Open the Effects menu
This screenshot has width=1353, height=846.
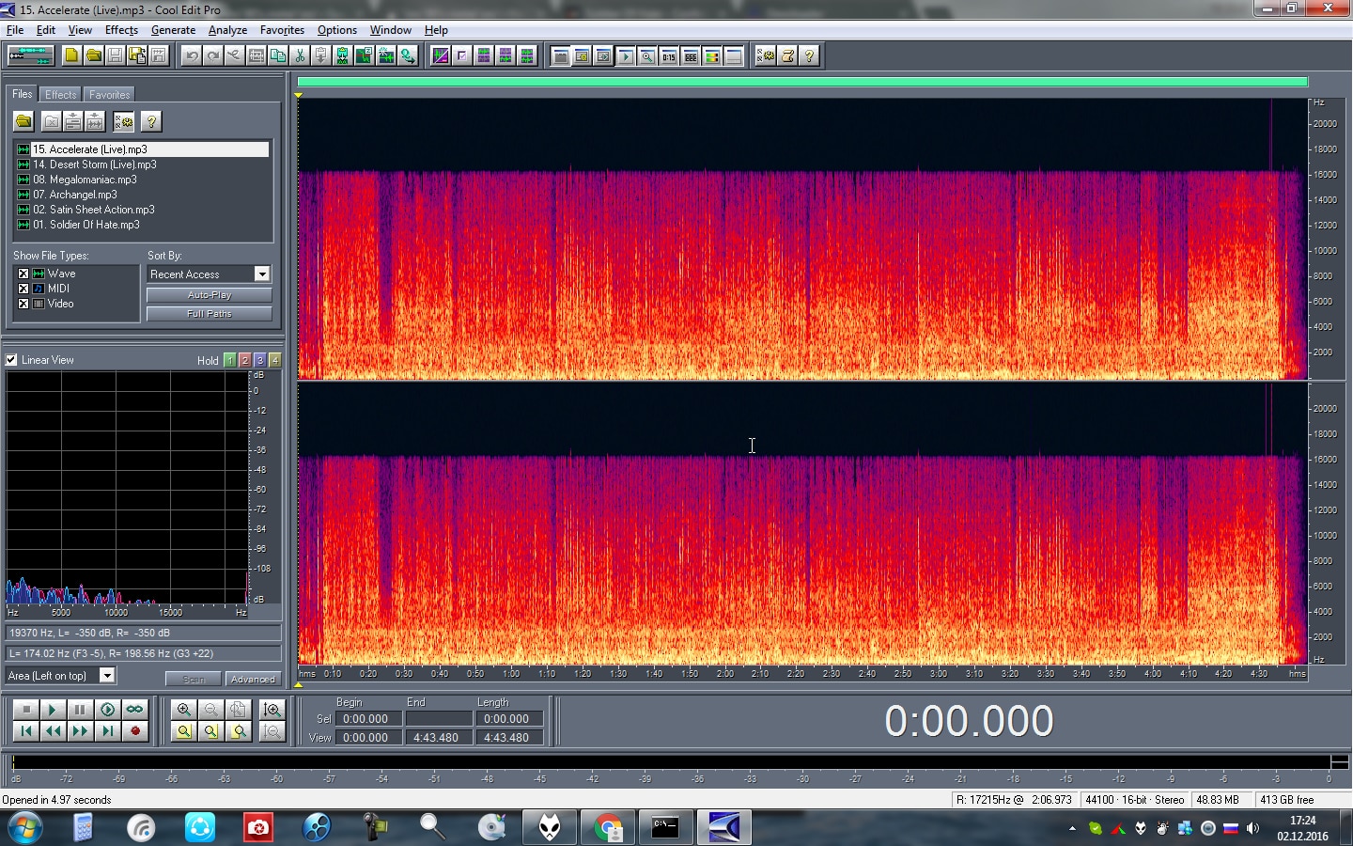pos(121,30)
